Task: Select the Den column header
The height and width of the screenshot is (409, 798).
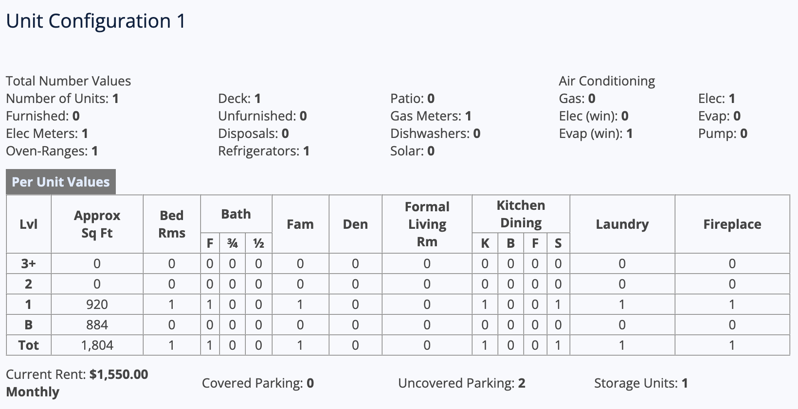Action: pos(355,224)
